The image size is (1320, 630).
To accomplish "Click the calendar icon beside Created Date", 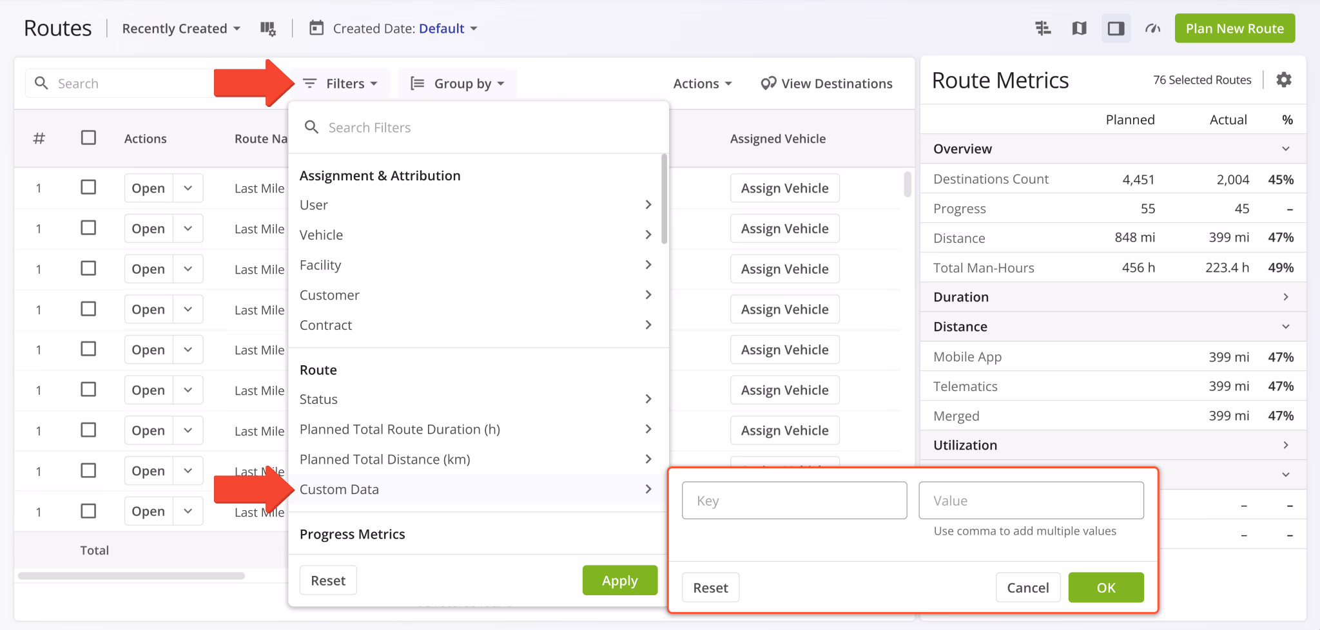I will point(316,28).
